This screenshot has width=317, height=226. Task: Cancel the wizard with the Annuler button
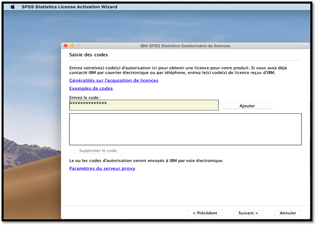tap(288, 213)
